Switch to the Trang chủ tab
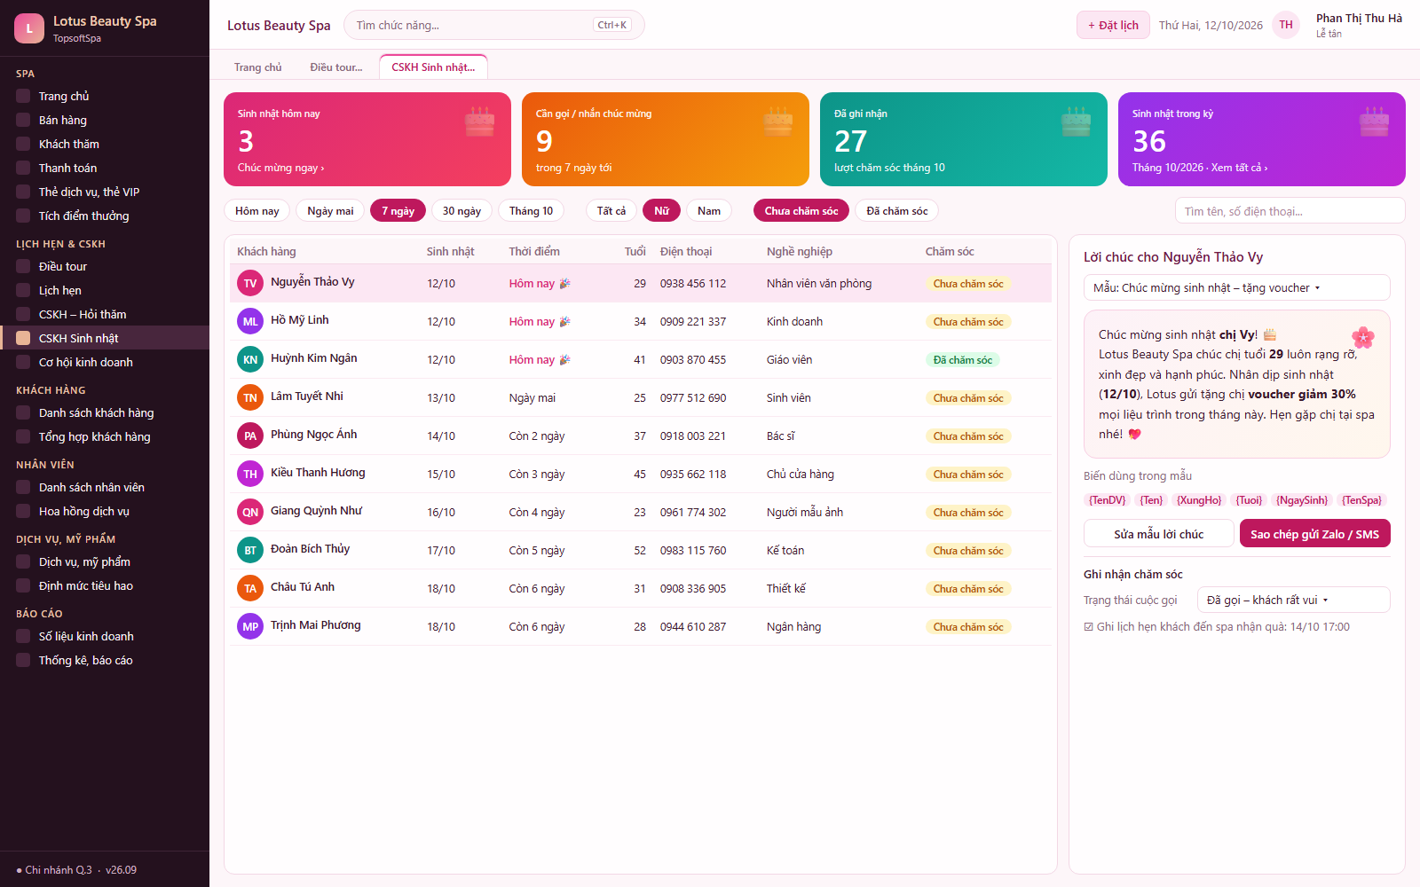Screen dimensions: 1420x887 pyautogui.click(x=257, y=67)
